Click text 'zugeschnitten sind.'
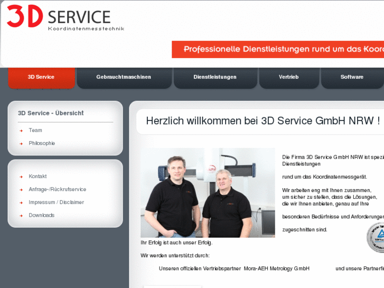 305,230
